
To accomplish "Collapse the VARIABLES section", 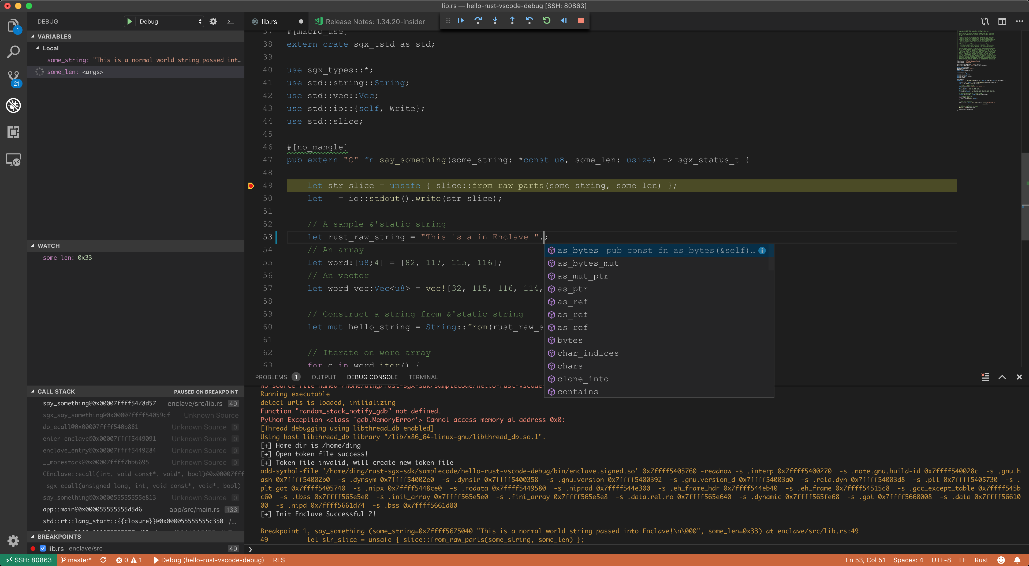I will pos(54,36).
